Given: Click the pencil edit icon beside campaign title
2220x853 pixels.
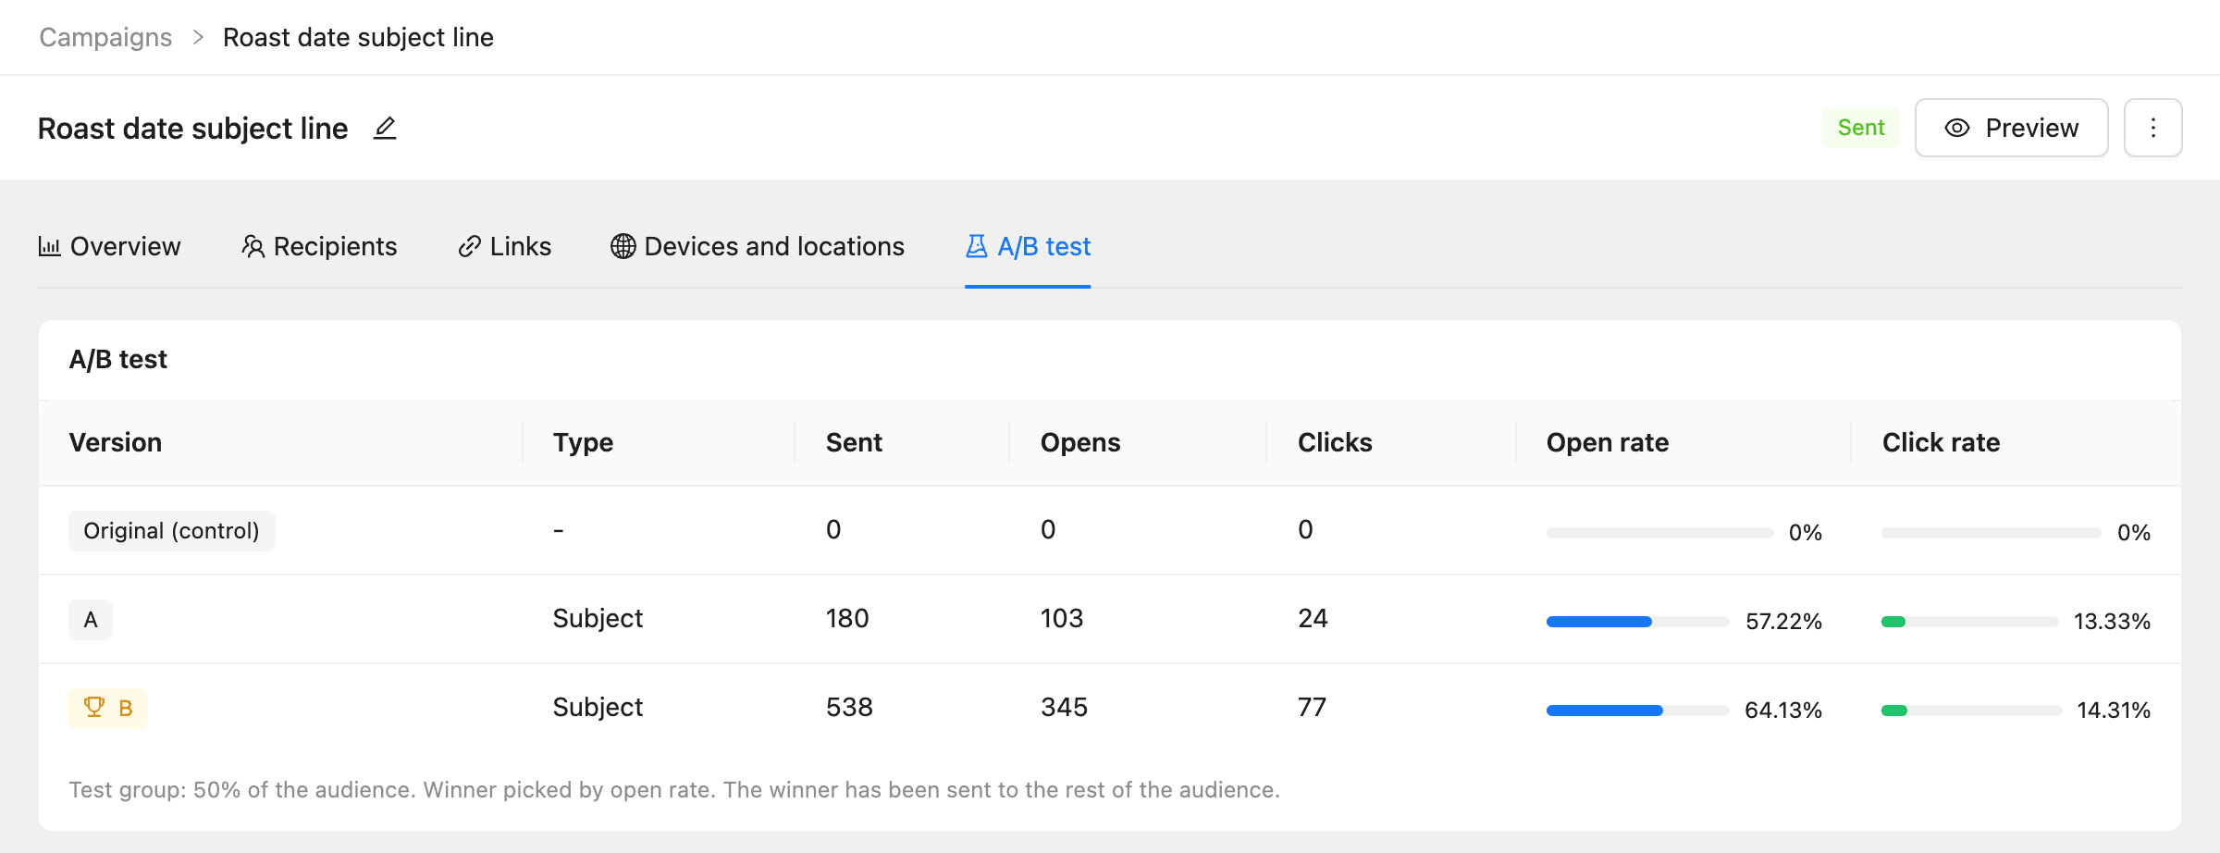Looking at the screenshot, I should point(385,128).
